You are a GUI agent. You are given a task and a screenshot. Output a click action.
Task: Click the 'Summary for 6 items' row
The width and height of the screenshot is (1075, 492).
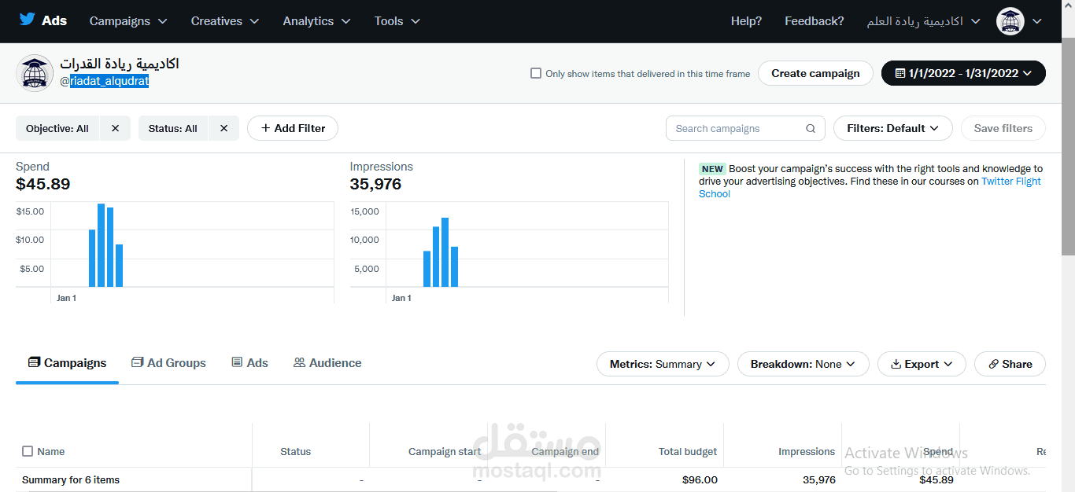tap(530, 479)
